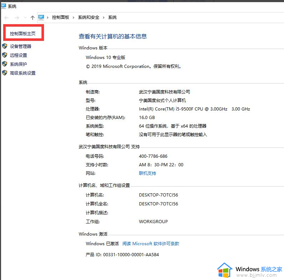This screenshot has width=284, height=280.
Task: Click system type 64 位操作系统 value
Action: pyautogui.click(x=173, y=126)
